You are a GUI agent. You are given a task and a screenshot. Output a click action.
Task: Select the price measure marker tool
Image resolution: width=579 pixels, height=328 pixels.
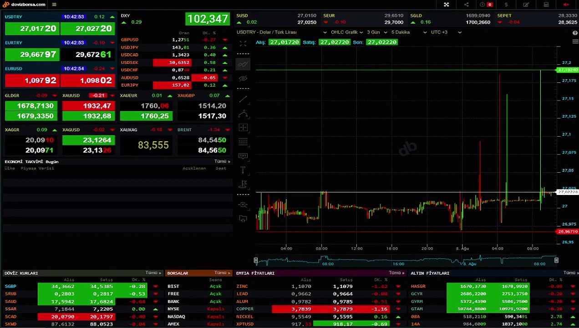pyautogui.click(x=243, y=170)
